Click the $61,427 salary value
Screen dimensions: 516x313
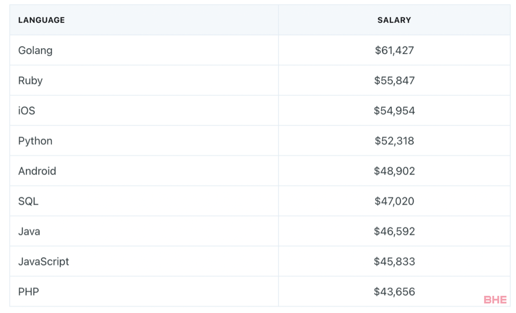coord(394,50)
